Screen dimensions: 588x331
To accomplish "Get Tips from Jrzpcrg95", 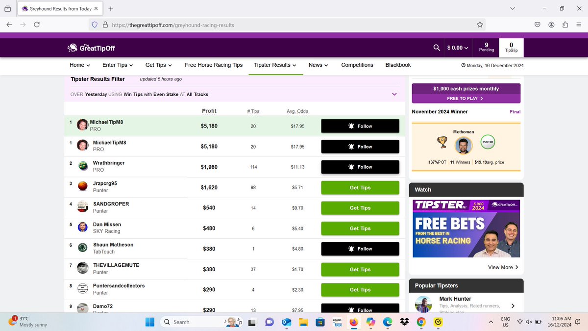I will click(360, 187).
